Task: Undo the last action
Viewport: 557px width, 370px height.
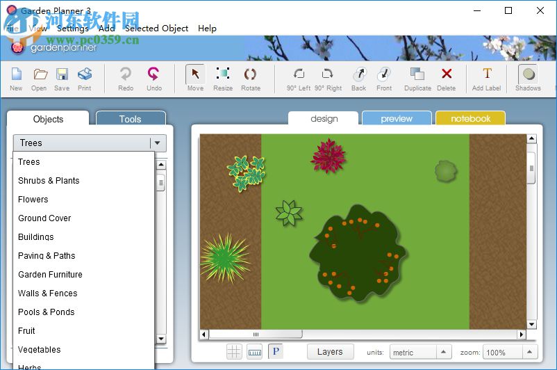Action: 154,79
